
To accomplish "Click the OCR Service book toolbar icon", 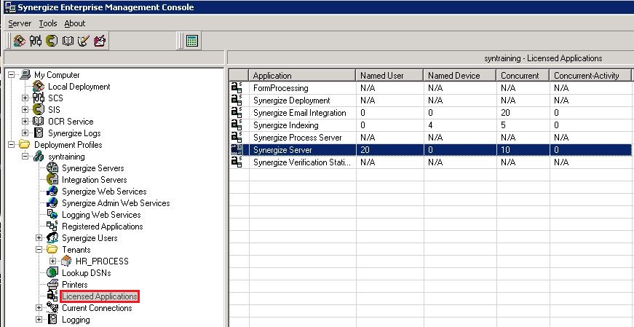I will pyautogui.click(x=68, y=41).
